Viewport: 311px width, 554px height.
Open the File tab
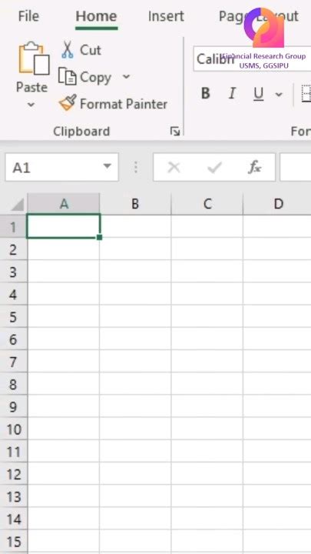click(28, 16)
